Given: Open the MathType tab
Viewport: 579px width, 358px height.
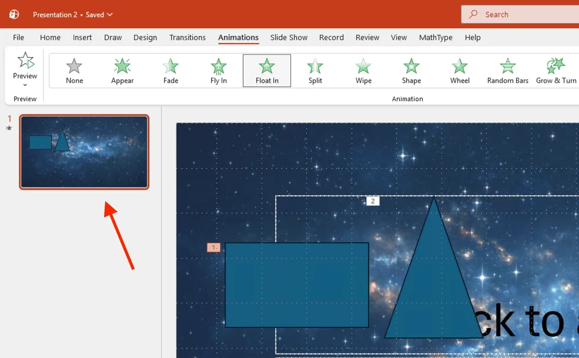Looking at the screenshot, I should (x=436, y=37).
